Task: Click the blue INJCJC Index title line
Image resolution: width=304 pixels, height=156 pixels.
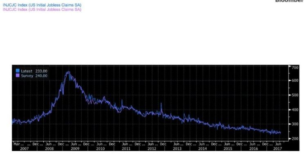Action: (42, 5)
